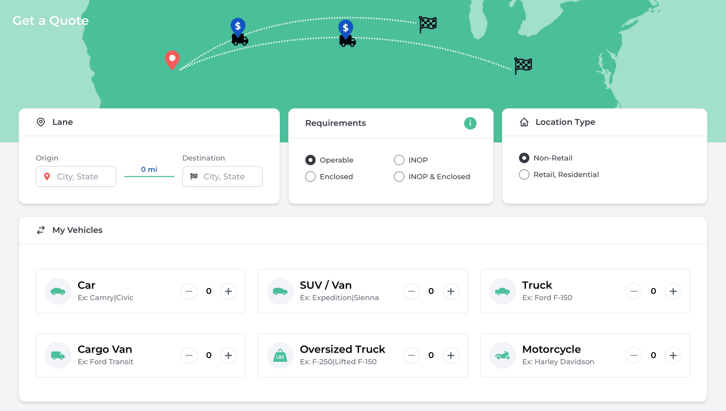Add one Cargo Van
This screenshot has width=726, height=411.
229,356
